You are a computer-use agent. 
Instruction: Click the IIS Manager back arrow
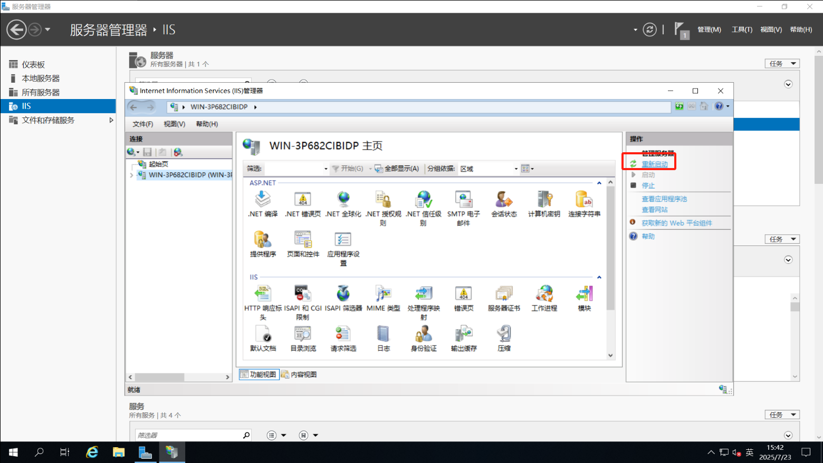134,107
